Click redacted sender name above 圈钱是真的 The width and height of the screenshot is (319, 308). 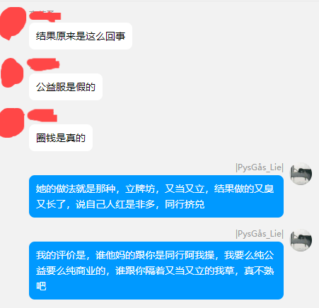point(42,115)
